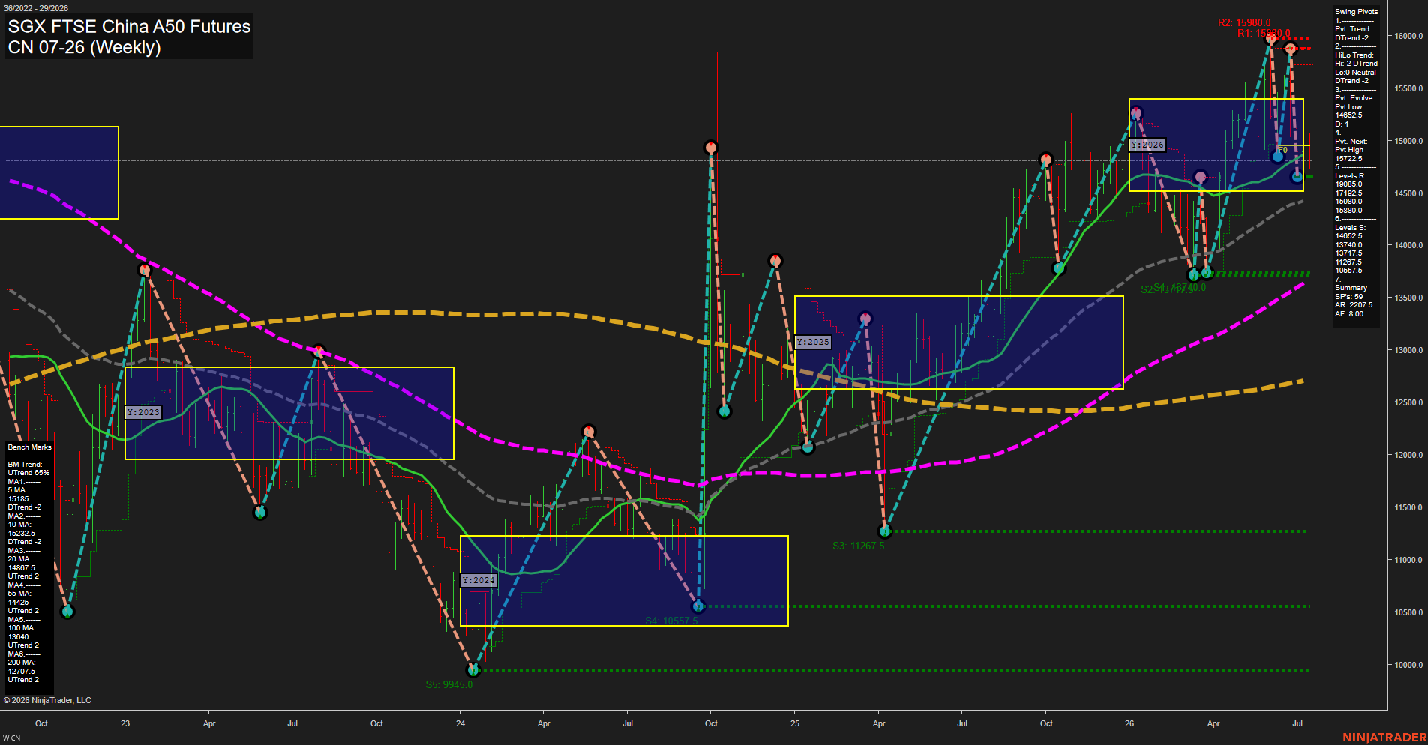Click 10 MA value 15232.5
1428x745 pixels.
[x=21, y=533]
